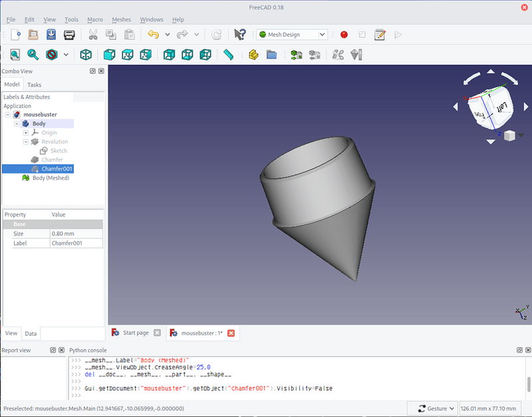Toggle floating for the Combo View panel
Image resolution: width=532 pixels, height=417 pixels.
tap(92, 71)
